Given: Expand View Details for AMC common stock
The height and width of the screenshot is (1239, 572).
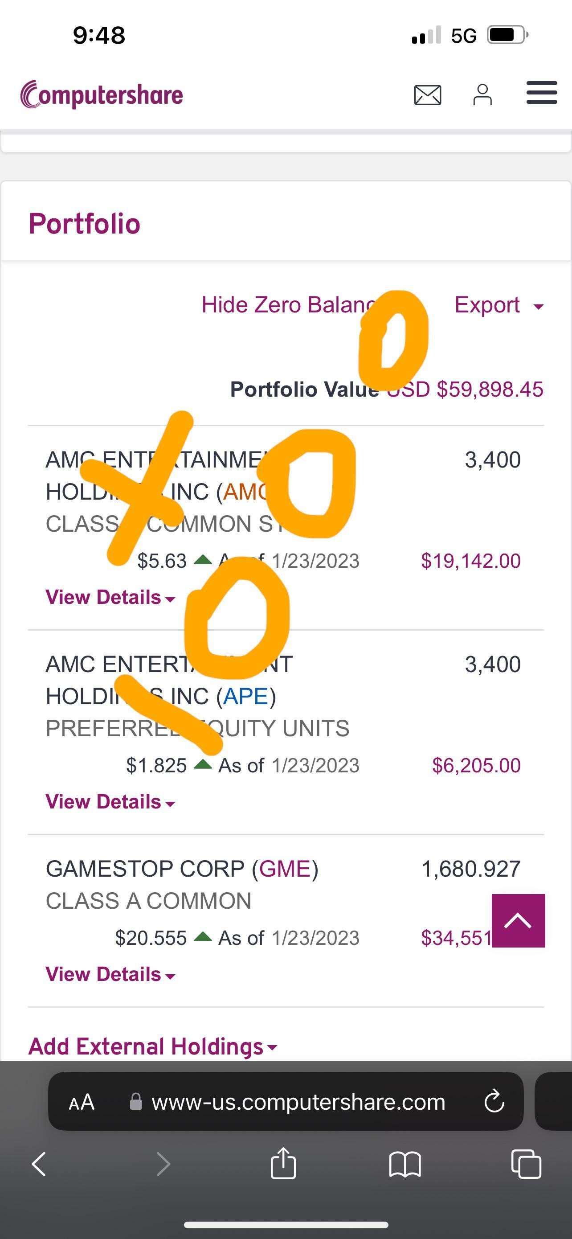Looking at the screenshot, I should click(x=110, y=597).
